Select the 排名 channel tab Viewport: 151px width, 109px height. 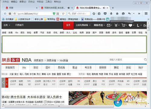point(129,68)
